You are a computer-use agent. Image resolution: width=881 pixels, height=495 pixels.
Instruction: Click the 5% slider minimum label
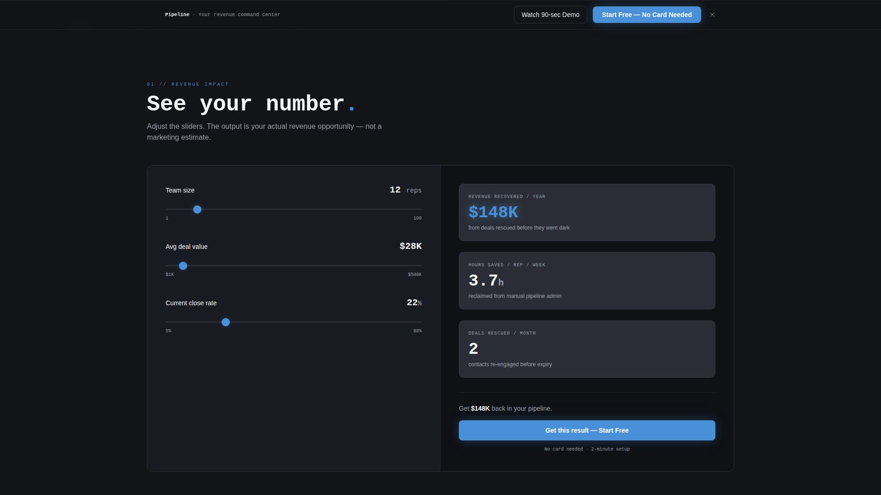168,331
